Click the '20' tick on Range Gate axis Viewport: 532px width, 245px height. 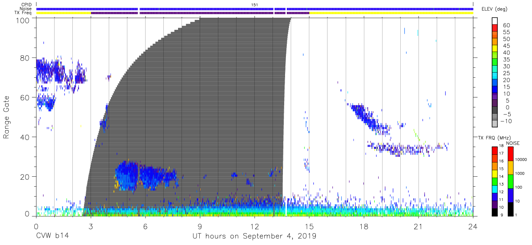(x=24, y=177)
